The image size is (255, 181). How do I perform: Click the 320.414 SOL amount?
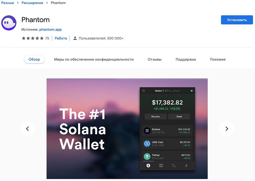[x=158, y=132]
